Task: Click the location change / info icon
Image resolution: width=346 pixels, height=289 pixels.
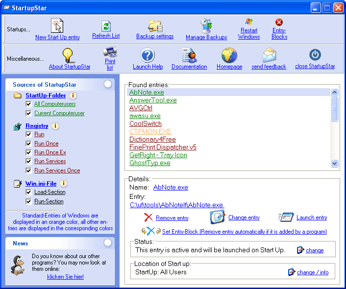Action: click(292, 272)
